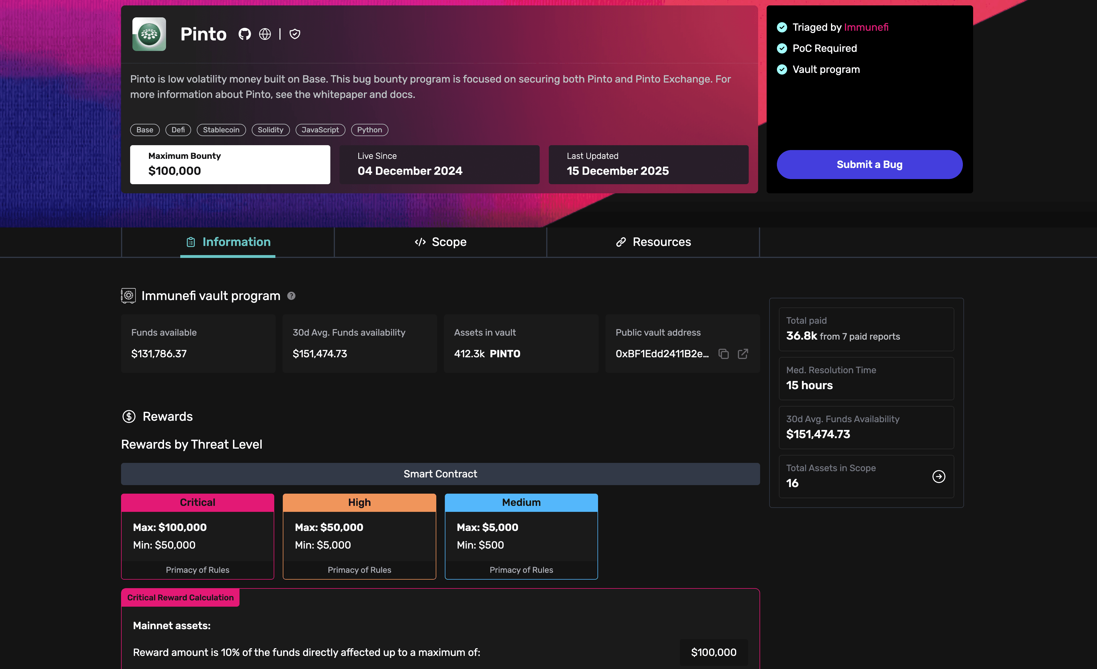Open vault address in external explorer
The width and height of the screenshot is (1097, 669).
pyautogui.click(x=743, y=354)
